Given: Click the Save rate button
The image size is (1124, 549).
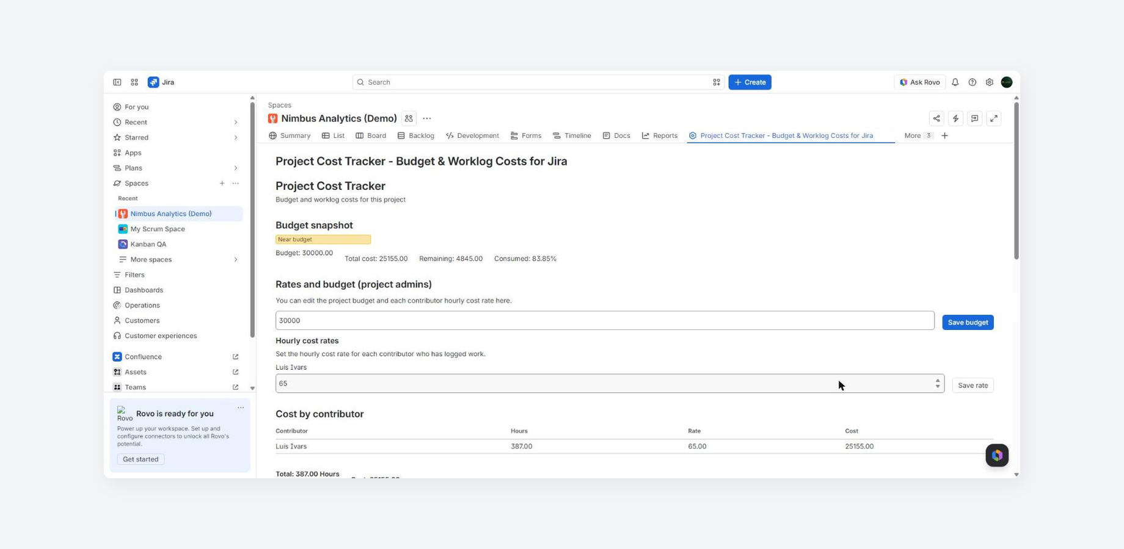Looking at the screenshot, I should click(x=973, y=385).
